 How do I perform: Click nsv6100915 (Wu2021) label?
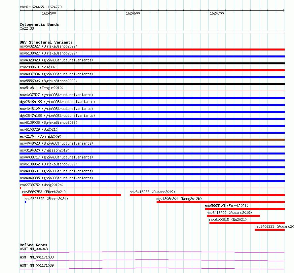coord(228,220)
